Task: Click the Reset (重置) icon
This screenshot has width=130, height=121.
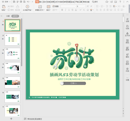Action: (x=54, y=6)
